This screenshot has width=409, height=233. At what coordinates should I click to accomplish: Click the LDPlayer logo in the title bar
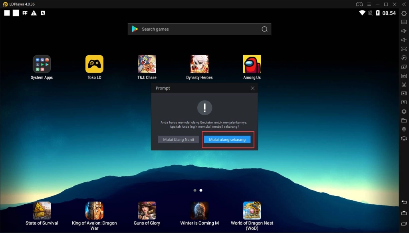pos(5,4)
